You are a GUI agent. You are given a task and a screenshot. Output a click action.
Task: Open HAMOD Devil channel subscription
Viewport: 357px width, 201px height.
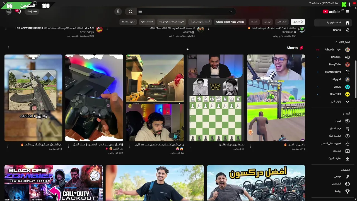(333, 72)
